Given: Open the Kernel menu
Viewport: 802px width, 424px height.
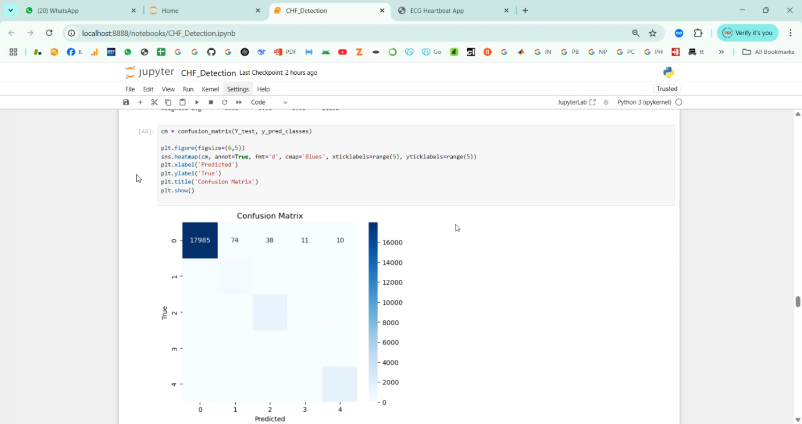Looking at the screenshot, I should 210,89.
